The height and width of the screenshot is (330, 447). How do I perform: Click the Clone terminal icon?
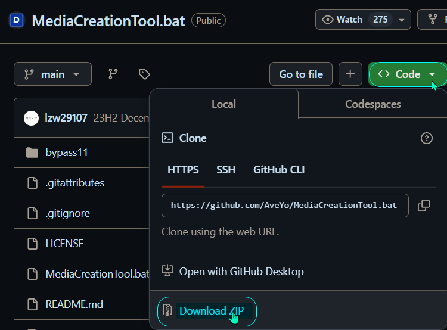[x=167, y=138]
